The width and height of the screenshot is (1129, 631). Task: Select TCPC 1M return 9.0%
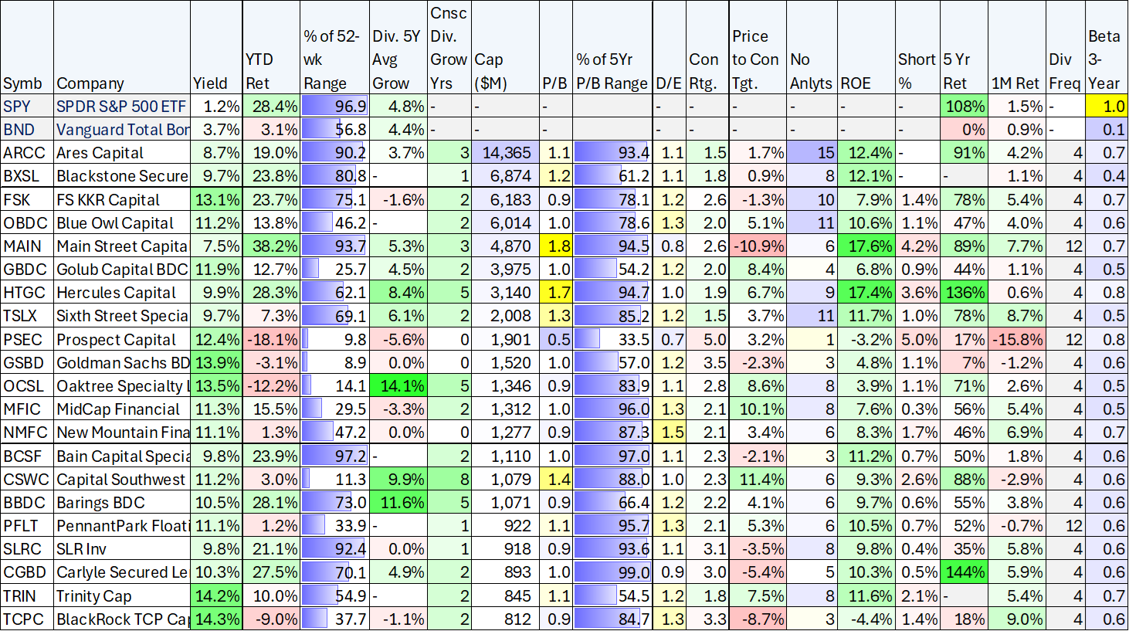click(1017, 619)
